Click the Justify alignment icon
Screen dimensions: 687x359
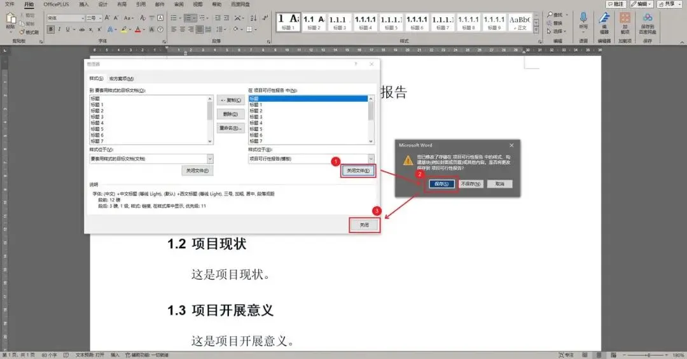199,29
